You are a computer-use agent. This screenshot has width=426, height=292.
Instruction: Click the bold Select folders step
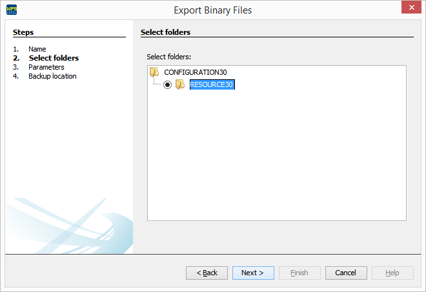[x=54, y=58]
